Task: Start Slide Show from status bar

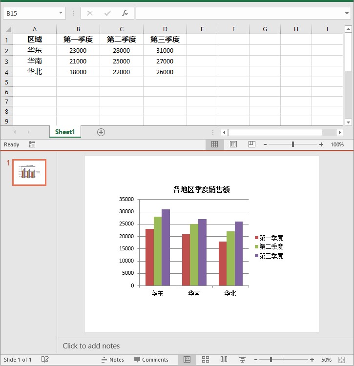Action: pos(242,360)
